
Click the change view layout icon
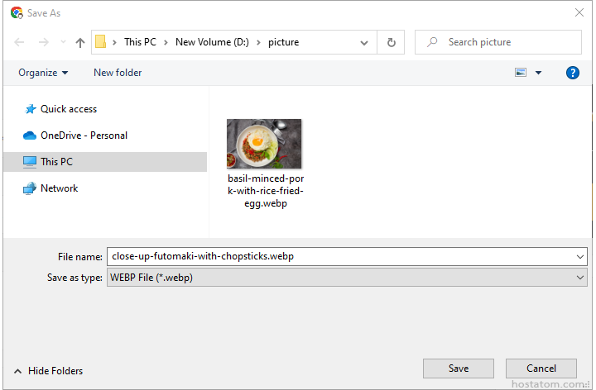pos(521,73)
